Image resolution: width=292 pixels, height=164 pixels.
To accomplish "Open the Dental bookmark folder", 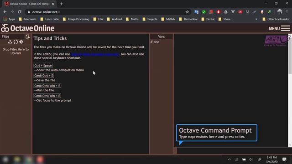I will pyautogui.click(x=208, y=19).
